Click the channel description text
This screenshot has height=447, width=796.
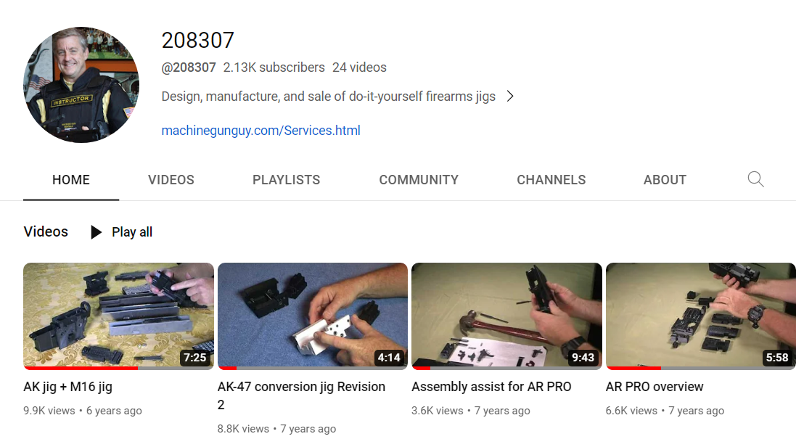(329, 97)
